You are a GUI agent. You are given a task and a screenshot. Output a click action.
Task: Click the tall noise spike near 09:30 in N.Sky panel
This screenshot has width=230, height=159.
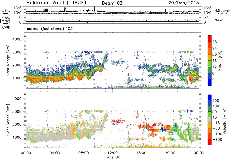95,9
